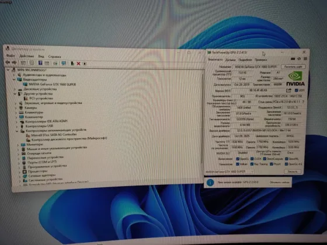Click the Forward arrow in Device Manager toolbar

[x=14, y=62]
